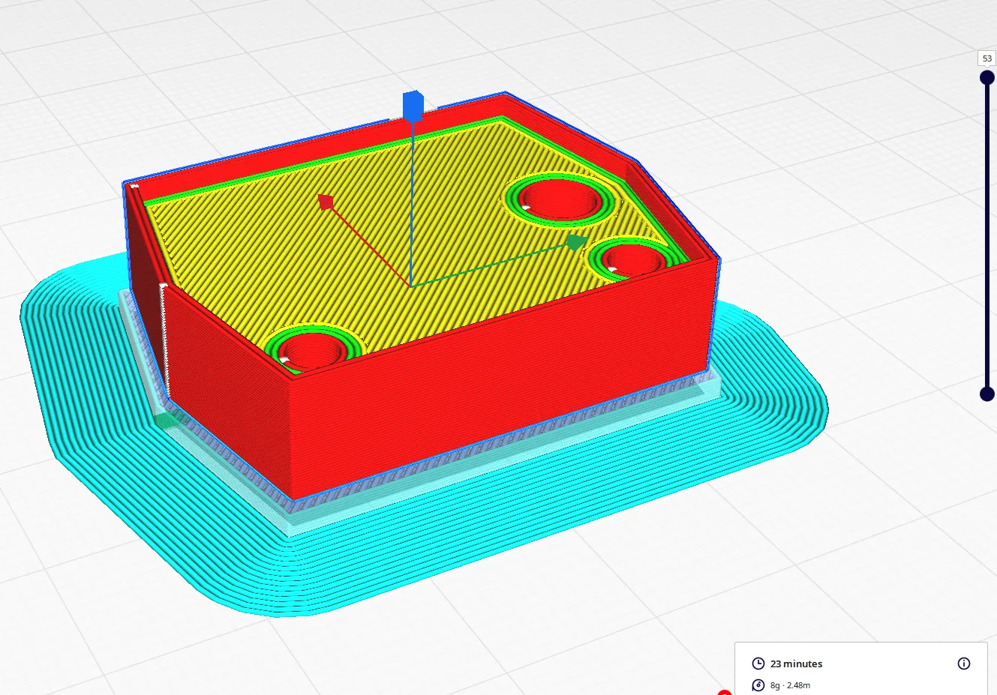
Task: Click the print info icon beside 23 minutes
Action: (x=964, y=664)
